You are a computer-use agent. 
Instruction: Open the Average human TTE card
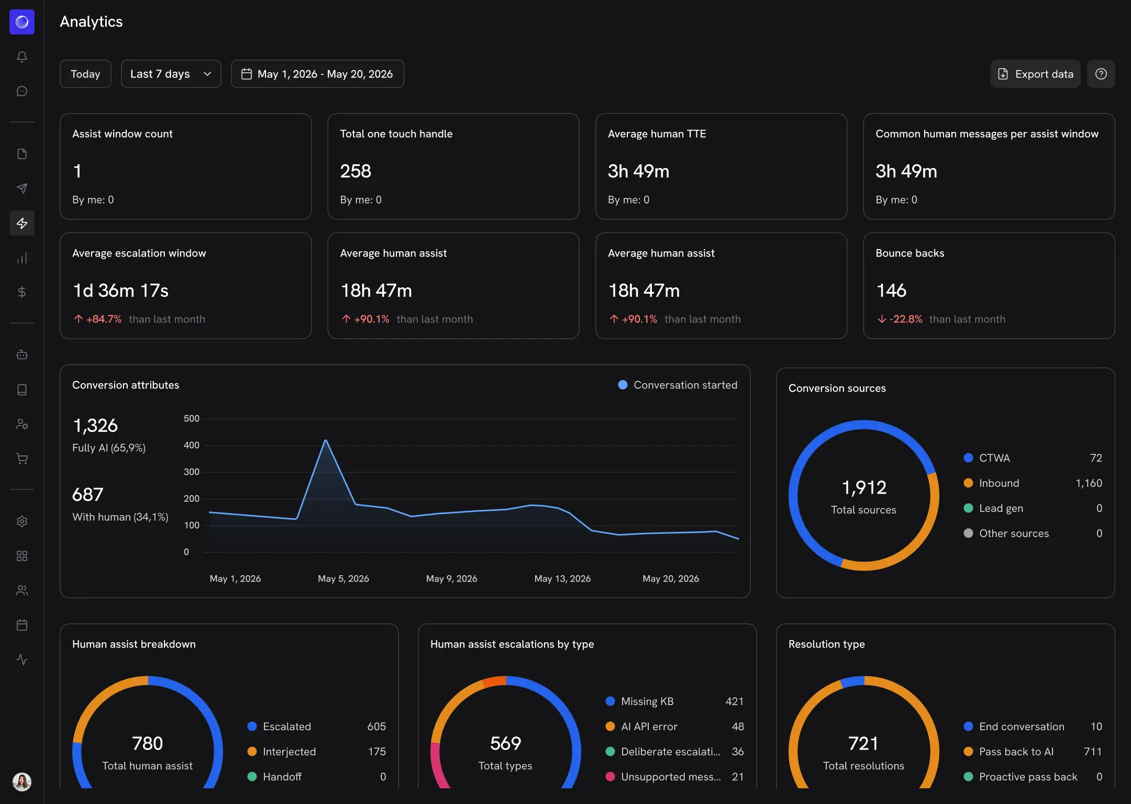point(721,166)
